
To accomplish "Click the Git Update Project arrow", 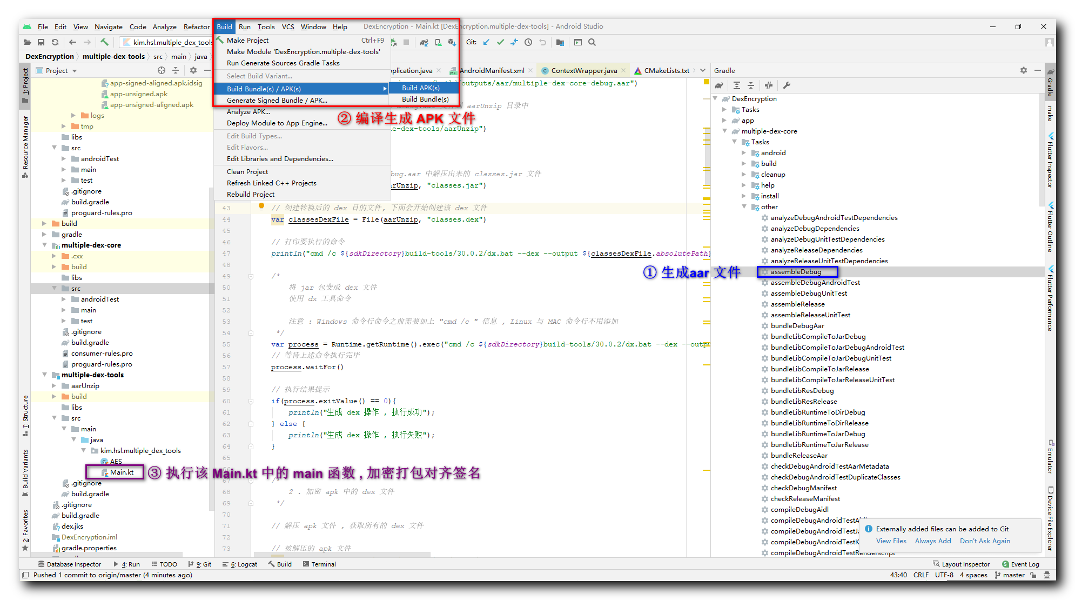I will pos(487,42).
